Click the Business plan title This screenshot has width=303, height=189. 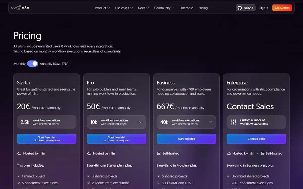(166, 83)
